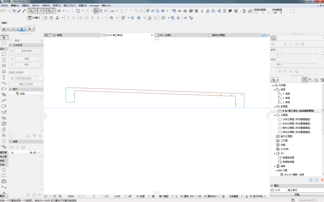Viewport: 324px width, 202px height.
Task: Pick the Wall tool
Action: tap(4, 54)
